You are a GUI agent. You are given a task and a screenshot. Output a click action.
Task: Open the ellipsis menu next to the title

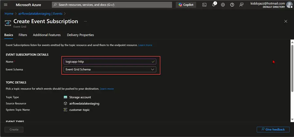(x=86, y=21)
